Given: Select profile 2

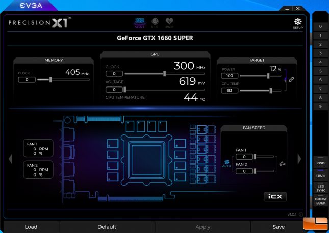Looking at the screenshot, I should [320, 44].
